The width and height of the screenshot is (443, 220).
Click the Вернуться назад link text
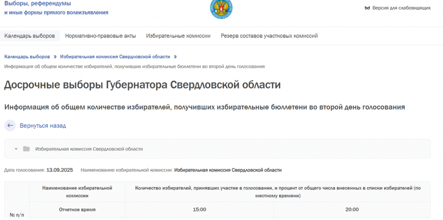[x=43, y=126]
